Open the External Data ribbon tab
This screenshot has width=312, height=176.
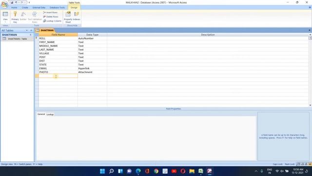39,8
